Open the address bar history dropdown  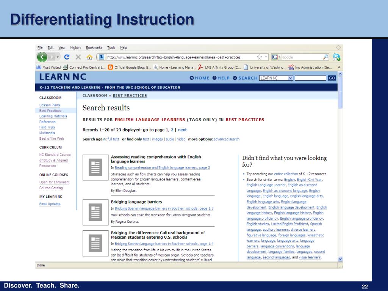coord(266,57)
